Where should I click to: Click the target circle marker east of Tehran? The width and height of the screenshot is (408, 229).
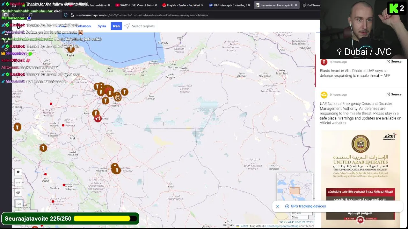point(118,98)
